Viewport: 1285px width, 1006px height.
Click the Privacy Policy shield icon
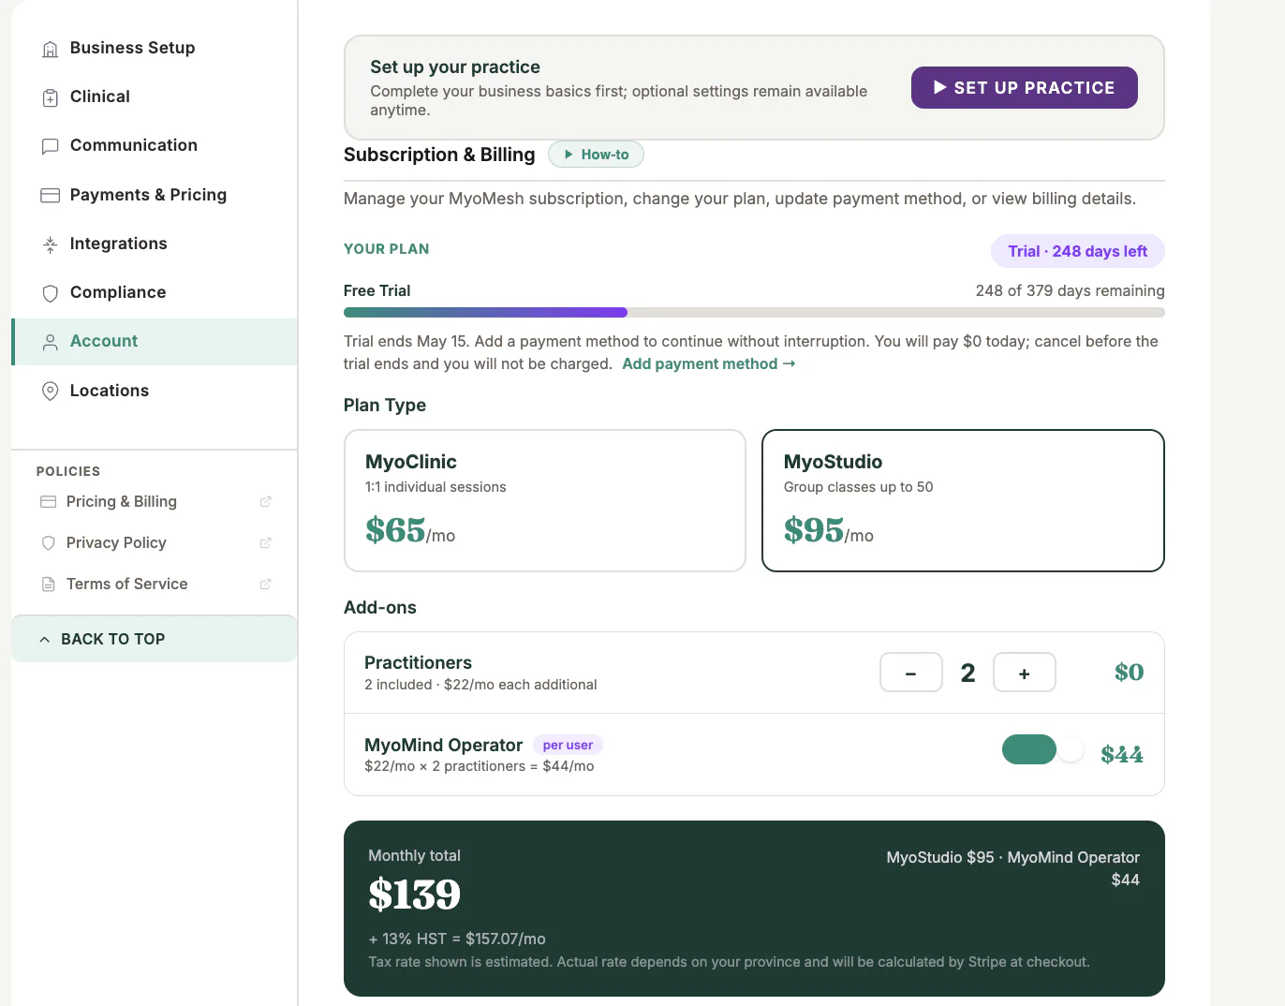pyautogui.click(x=48, y=543)
